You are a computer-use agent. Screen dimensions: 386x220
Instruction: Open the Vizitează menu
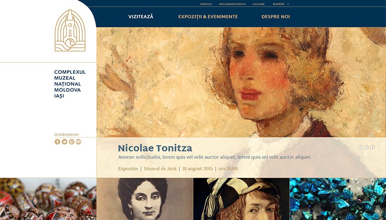coord(141,16)
